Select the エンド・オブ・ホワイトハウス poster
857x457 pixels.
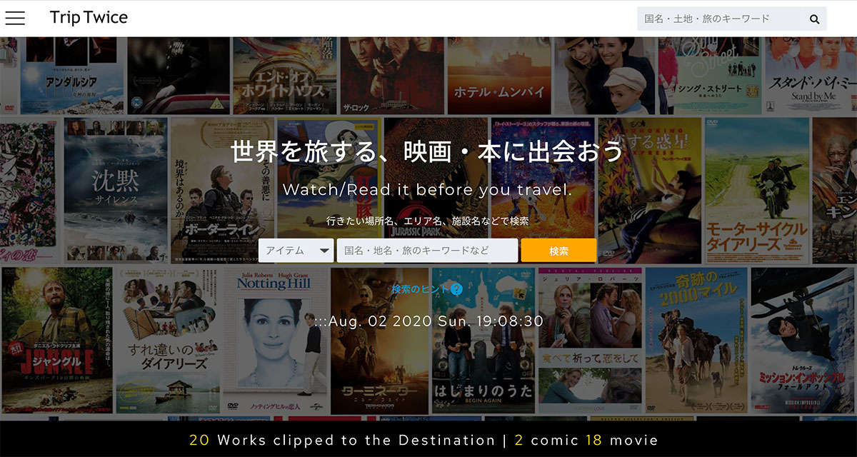click(x=284, y=76)
